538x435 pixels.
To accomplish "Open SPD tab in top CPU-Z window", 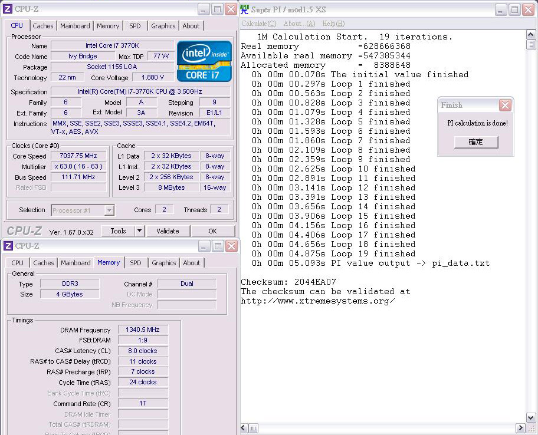I will click(x=135, y=26).
